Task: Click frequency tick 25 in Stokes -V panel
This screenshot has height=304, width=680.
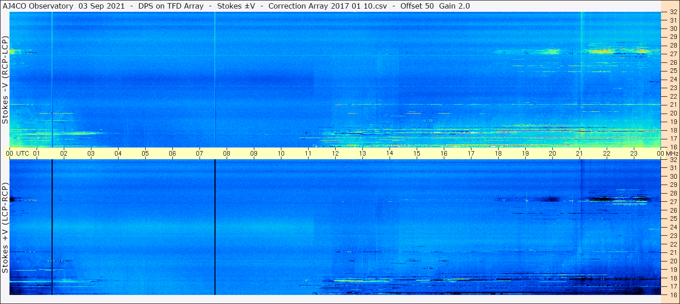Action: [673, 71]
